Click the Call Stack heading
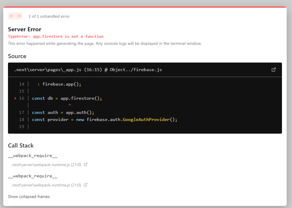This screenshot has width=292, height=208. point(21,145)
